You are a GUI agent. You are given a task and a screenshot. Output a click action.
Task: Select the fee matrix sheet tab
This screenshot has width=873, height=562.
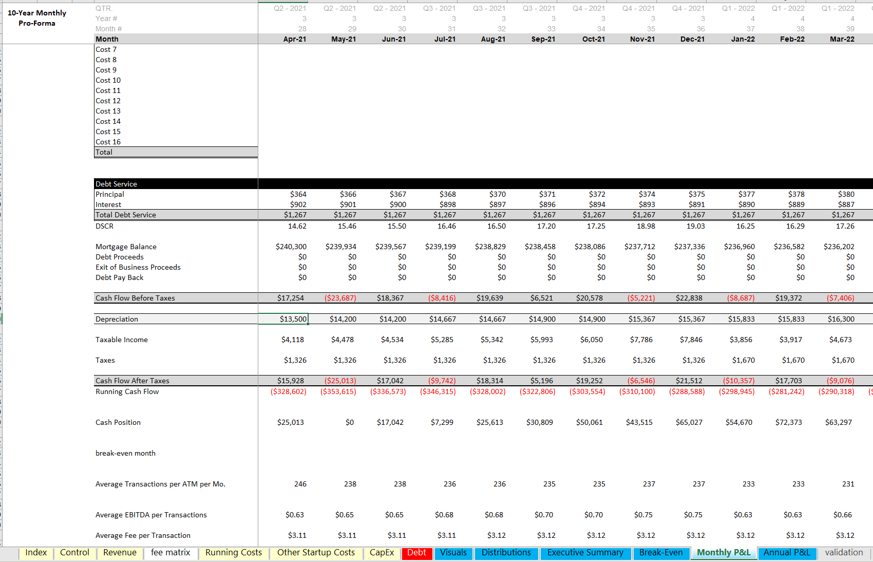(170, 553)
